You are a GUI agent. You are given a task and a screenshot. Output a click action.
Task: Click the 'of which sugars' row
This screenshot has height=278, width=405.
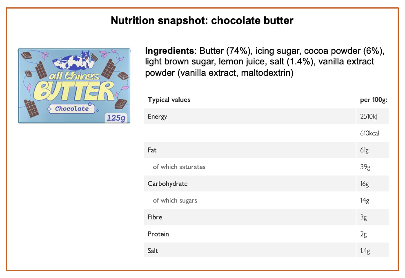pyautogui.click(x=266, y=201)
